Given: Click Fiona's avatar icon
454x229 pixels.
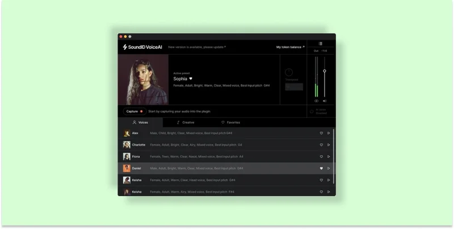Looking at the screenshot, I should [x=127, y=156].
